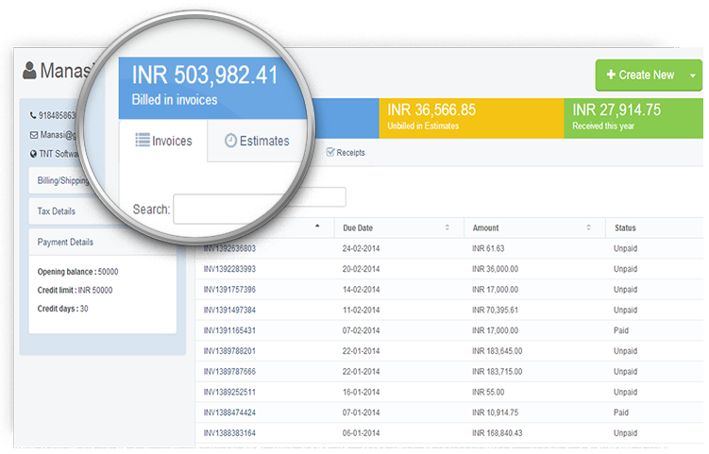The width and height of the screenshot is (709, 454).
Task: Open invoice INV1391757396
Action: click(x=229, y=290)
